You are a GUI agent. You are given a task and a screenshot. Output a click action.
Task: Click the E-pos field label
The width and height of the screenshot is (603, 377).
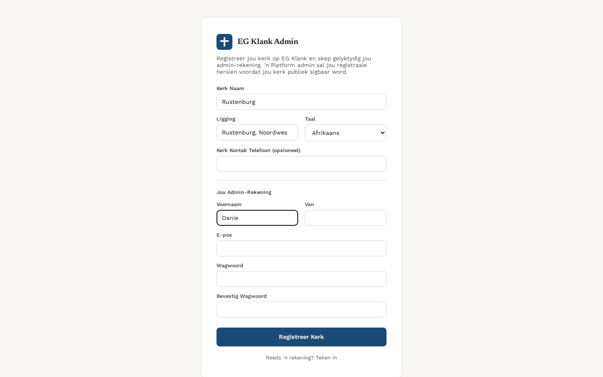click(x=224, y=235)
